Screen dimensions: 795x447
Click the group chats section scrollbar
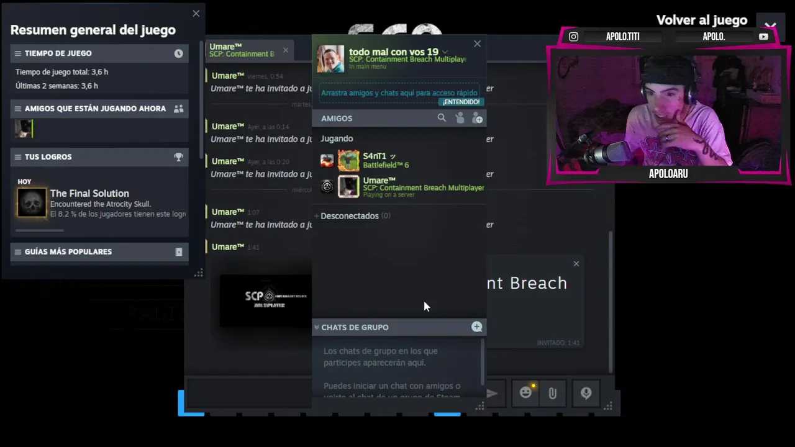tap(483, 362)
